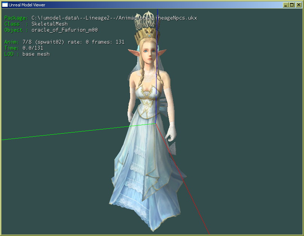
Task: Click the model's white gloved hand
Action: 171,132
